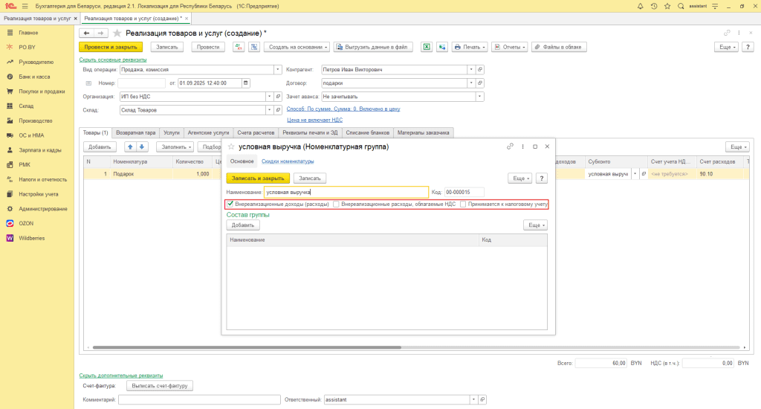Open the global search magnifier icon
761x409 pixels.
tap(681, 6)
